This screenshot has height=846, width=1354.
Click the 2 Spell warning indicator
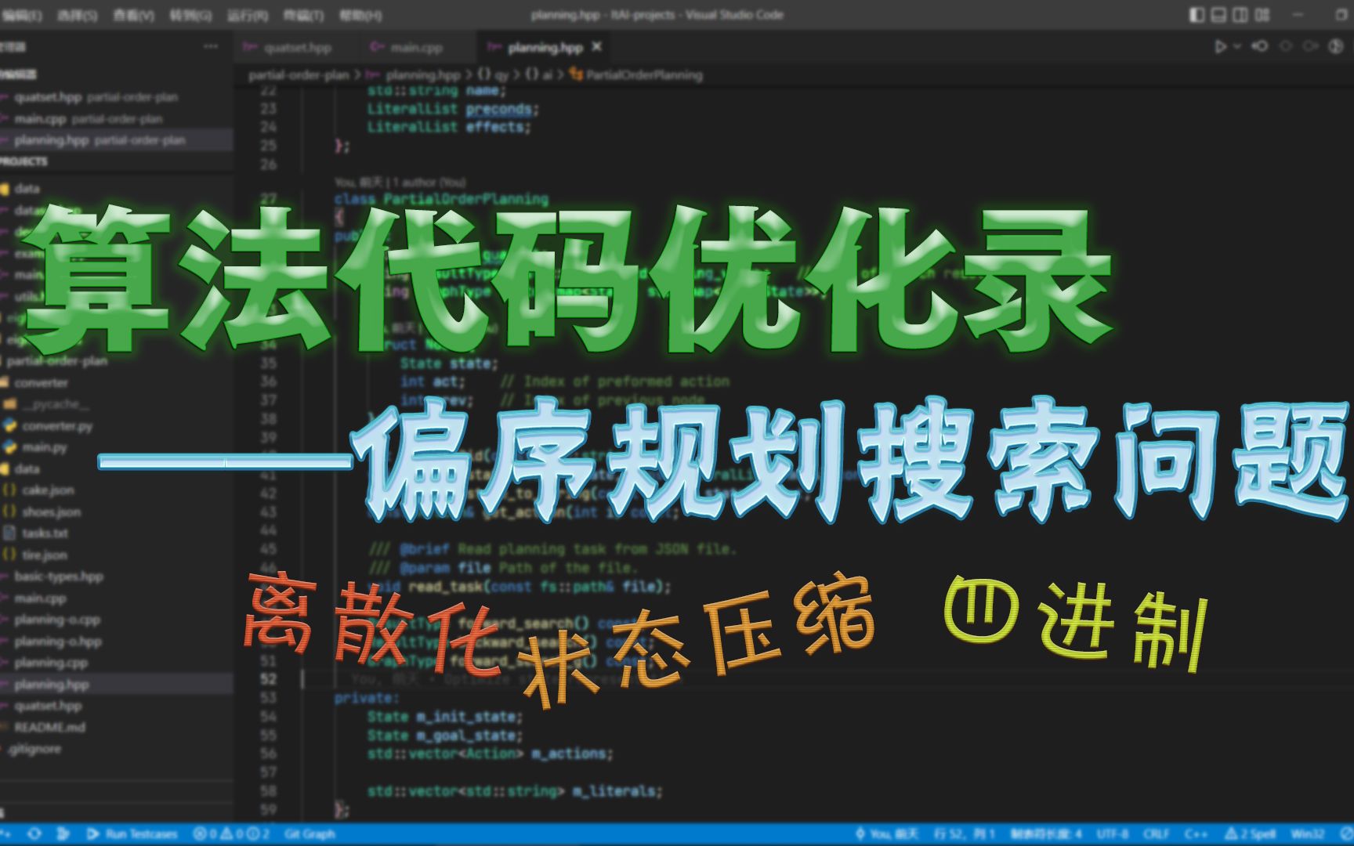tap(1250, 834)
